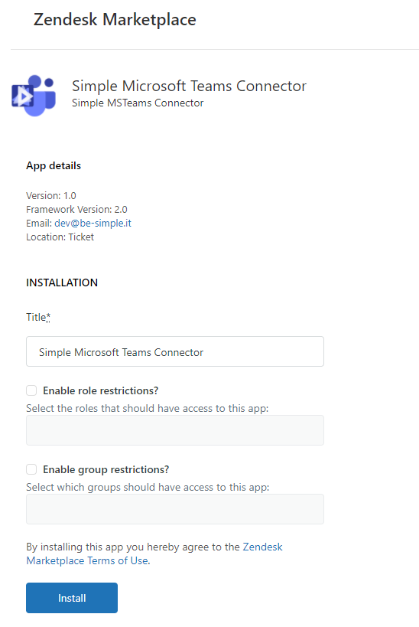This screenshot has height=627, width=419.
Task: Click the Zendesk Marketplace page heading
Action: [x=115, y=20]
